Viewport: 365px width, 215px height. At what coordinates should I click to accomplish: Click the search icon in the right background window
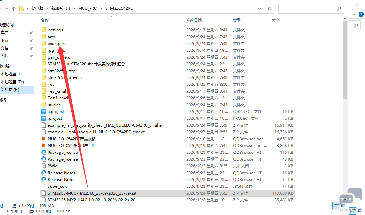(356, 25)
